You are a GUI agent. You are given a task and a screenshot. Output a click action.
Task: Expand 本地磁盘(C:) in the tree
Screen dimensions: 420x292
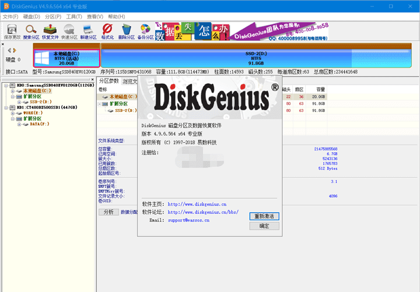[x=13, y=91]
